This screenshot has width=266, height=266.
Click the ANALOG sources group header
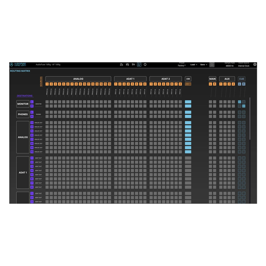(x=78, y=79)
